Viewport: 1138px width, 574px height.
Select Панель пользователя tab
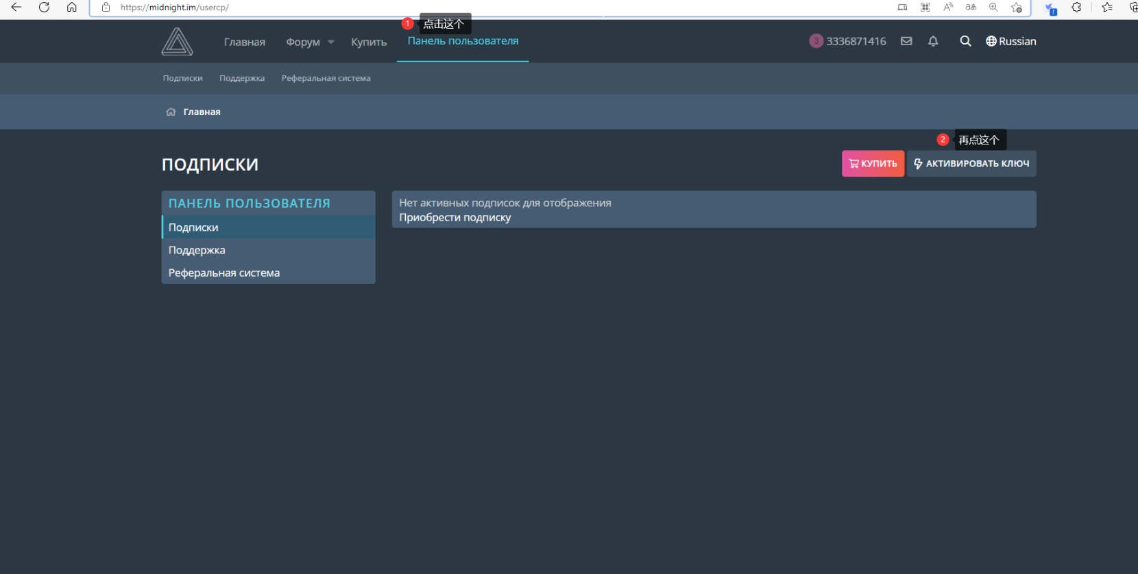[463, 41]
